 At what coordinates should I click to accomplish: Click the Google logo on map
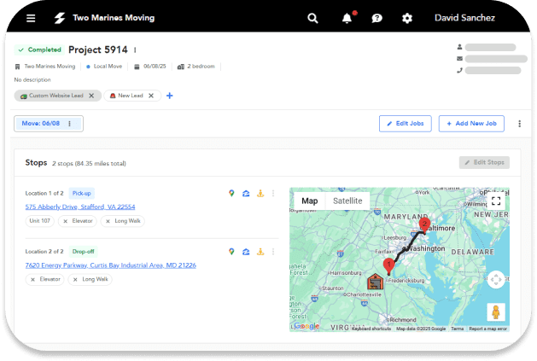pos(306,326)
